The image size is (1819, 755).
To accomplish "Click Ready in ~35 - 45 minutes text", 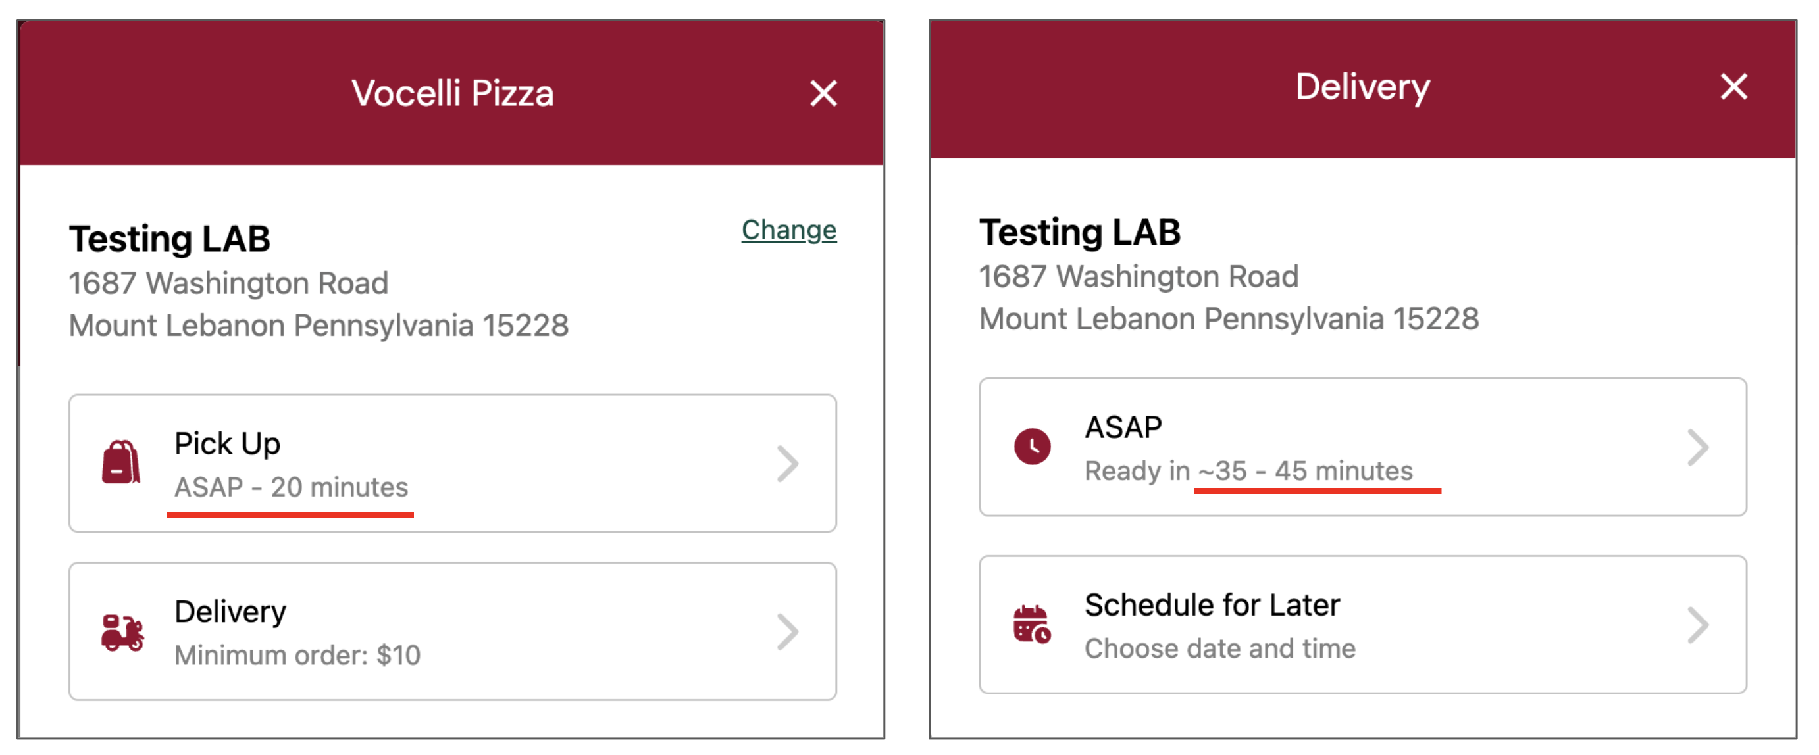I will [1248, 472].
